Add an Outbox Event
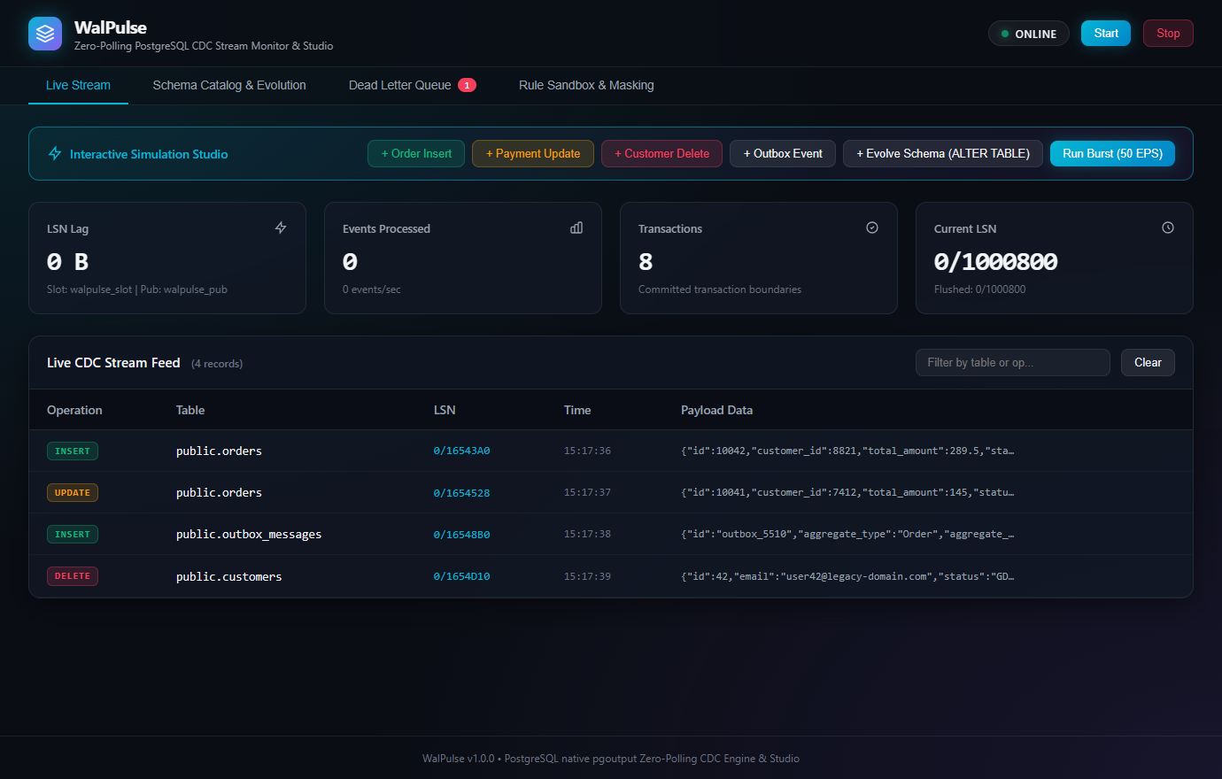Image resolution: width=1222 pixels, height=779 pixels. [783, 153]
